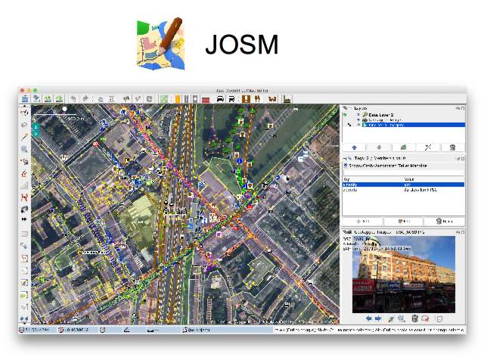The width and height of the screenshot is (484, 363).
Task: Select the Parallel ways tool
Action: point(24,173)
